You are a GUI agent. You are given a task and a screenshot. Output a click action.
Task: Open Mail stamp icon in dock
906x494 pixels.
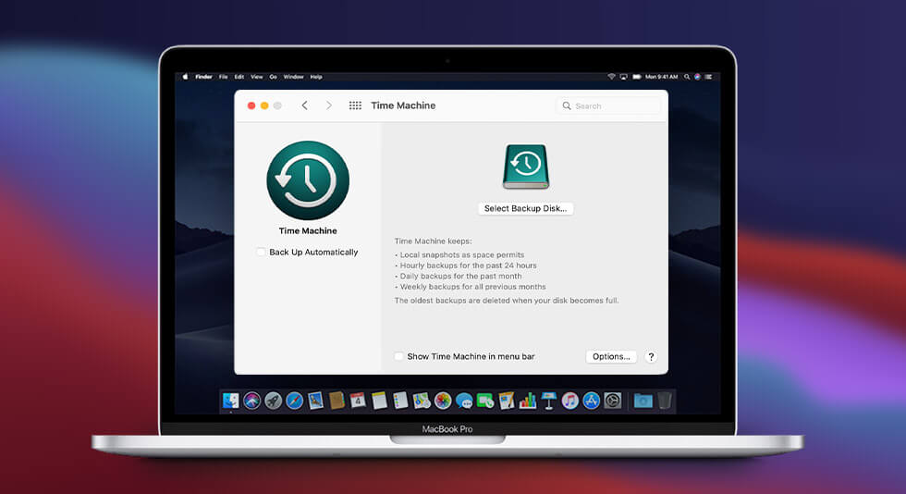coord(315,401)
